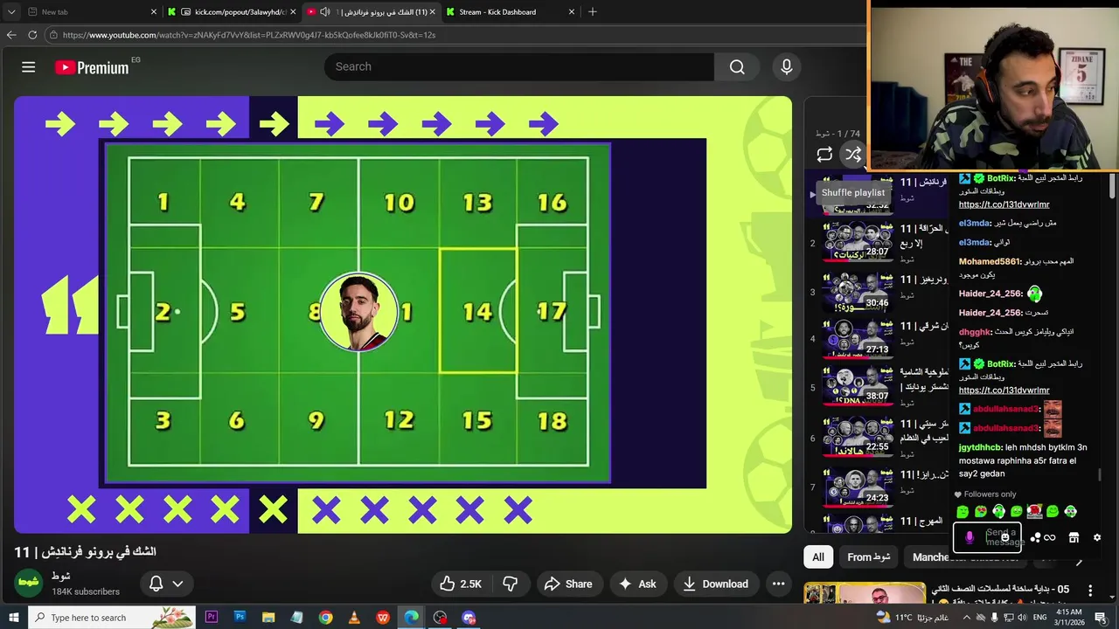
Task: Open the tab search dropdown arrow
Action: 11,12
